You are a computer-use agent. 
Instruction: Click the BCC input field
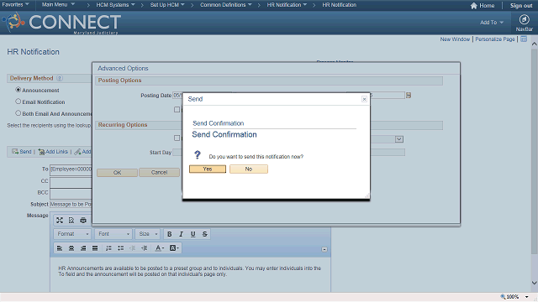click(x=71, y=194)
